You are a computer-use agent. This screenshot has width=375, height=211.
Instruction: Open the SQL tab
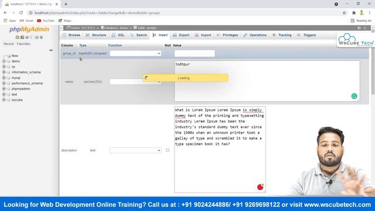[118, 35]
